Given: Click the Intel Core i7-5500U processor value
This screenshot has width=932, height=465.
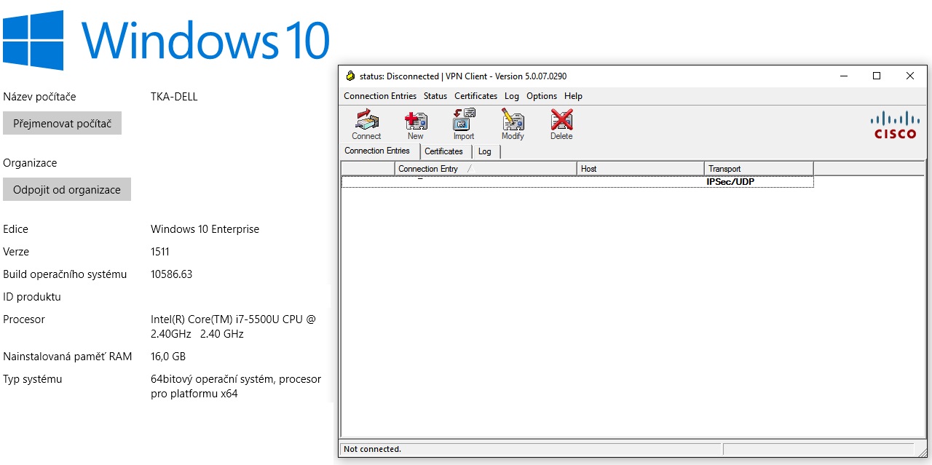Looking at the screenshot, I should pos(233,327).
